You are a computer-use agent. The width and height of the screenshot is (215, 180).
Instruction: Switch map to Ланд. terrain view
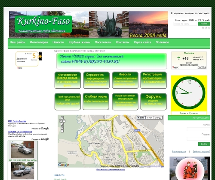tap(158, 118)
